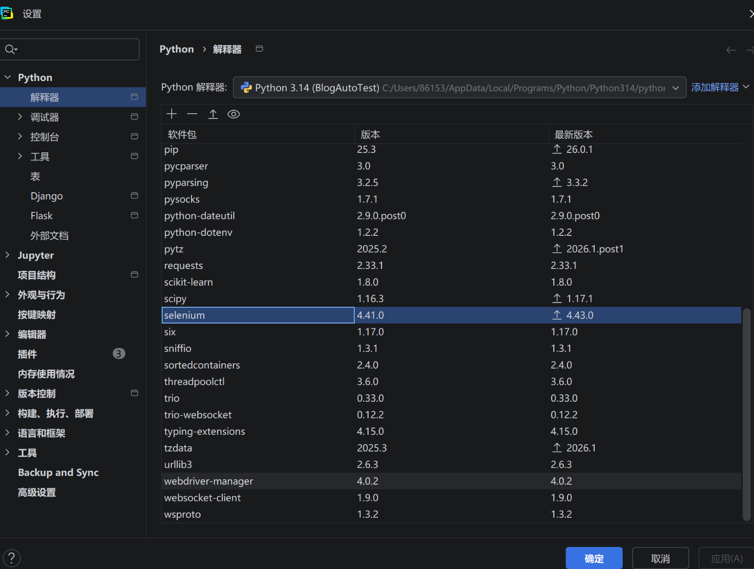Select the urllib3 package row
This screenshot has width=754, height=569.
[x=451, y=464]
